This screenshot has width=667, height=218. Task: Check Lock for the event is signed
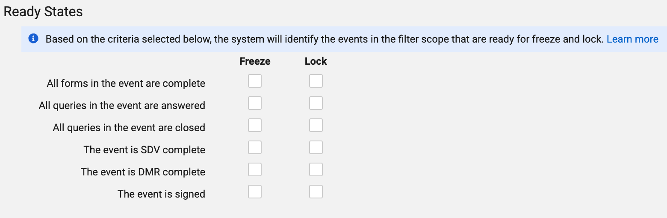(x=316, y=192)
